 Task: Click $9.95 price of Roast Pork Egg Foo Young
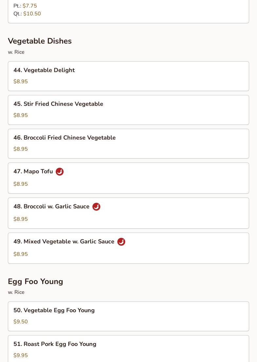pyautogui.click(x=21, y=355)
